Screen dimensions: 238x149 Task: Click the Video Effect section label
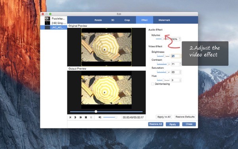(x=155, y=46)
